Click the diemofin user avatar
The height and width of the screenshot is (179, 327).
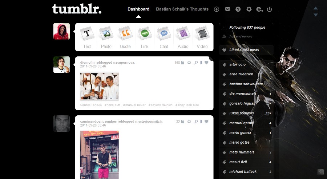[61, 64]
